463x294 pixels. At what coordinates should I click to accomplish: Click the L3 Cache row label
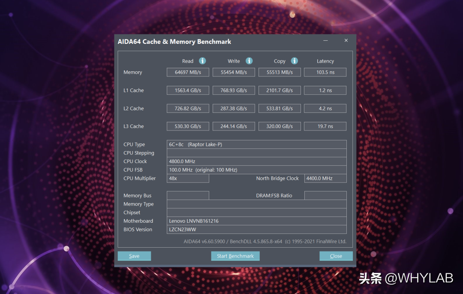[133, 127]
